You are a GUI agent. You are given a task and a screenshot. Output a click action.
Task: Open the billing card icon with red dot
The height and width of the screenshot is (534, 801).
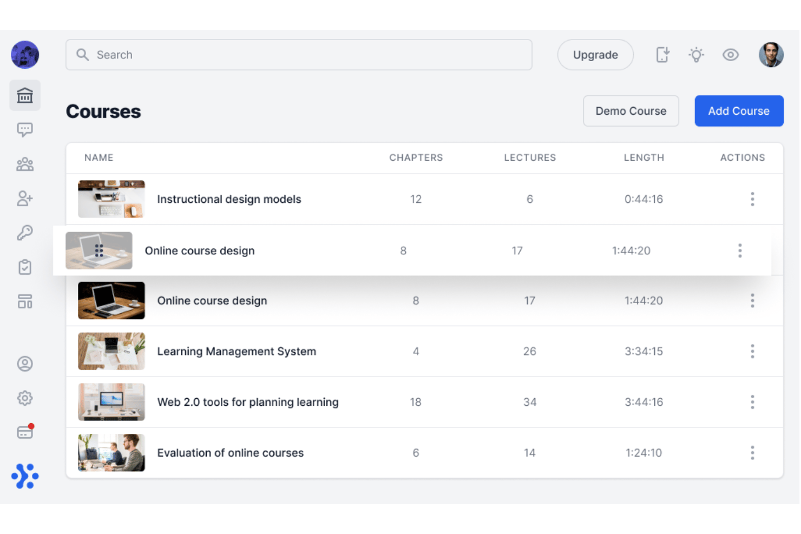click(25, 431)
